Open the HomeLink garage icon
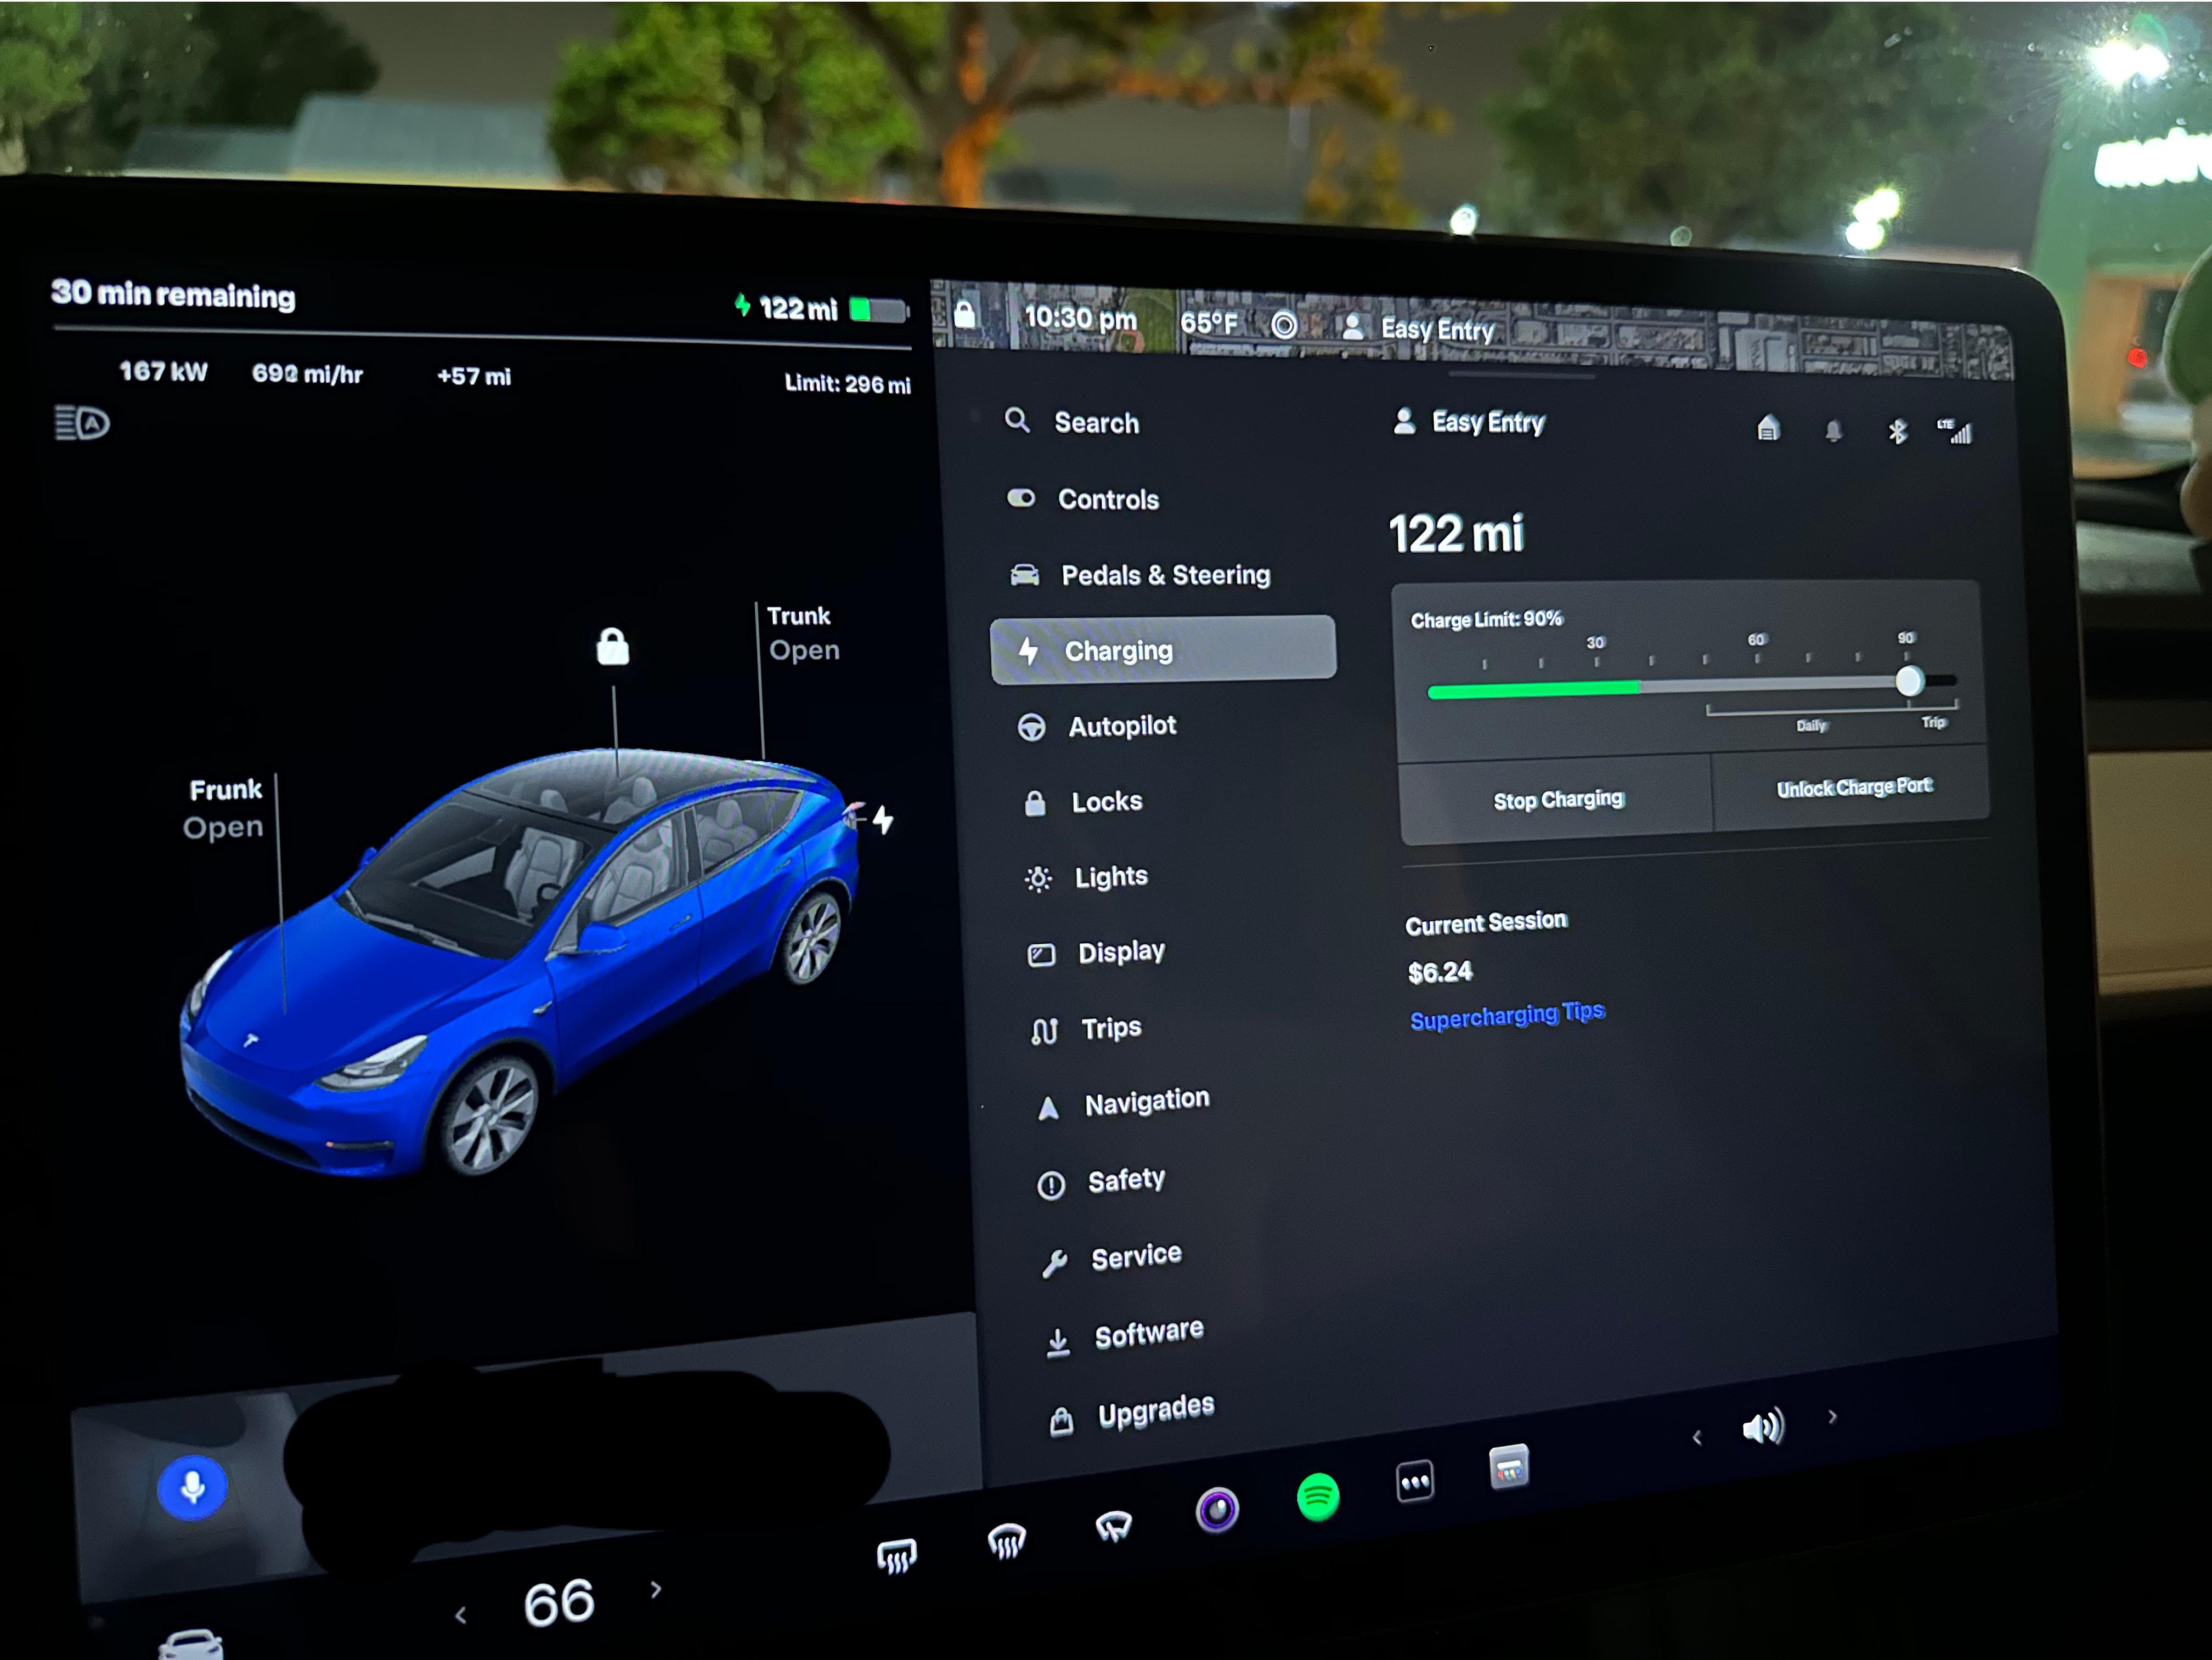The height and width of the screenshot is (1660, 2212). tap(1768, 428)
